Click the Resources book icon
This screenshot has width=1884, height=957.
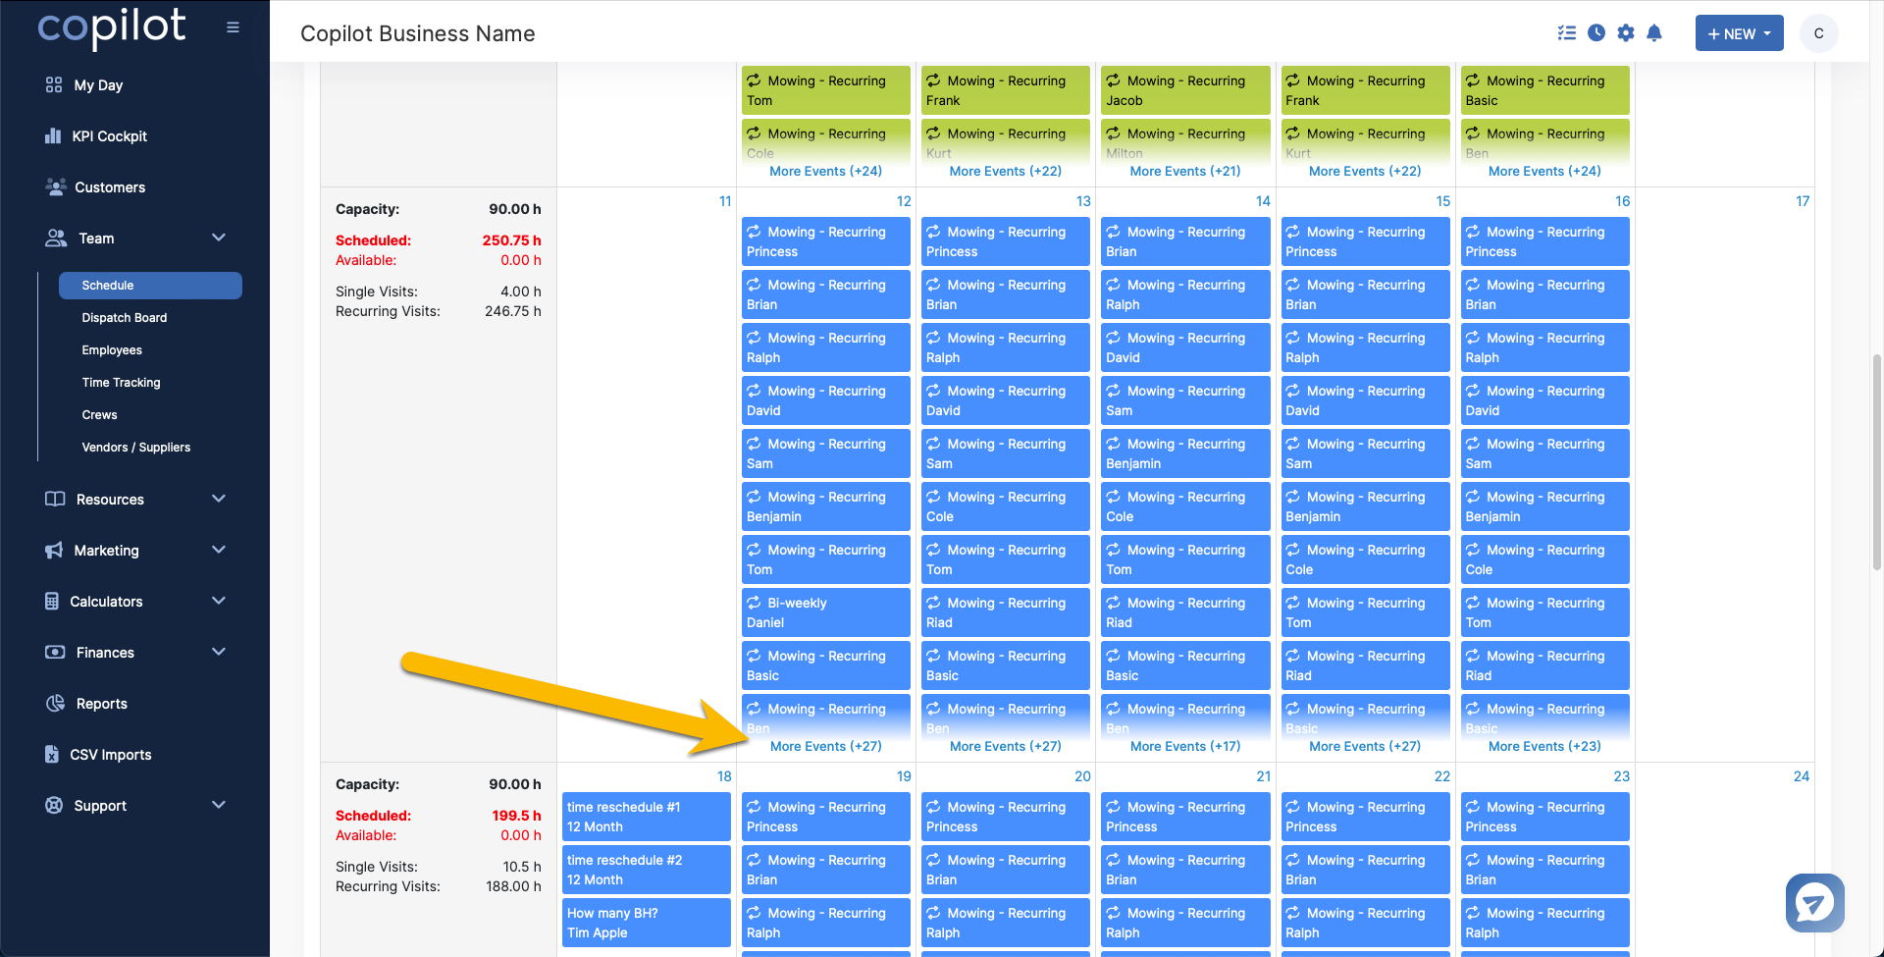(x=55, y=500)
